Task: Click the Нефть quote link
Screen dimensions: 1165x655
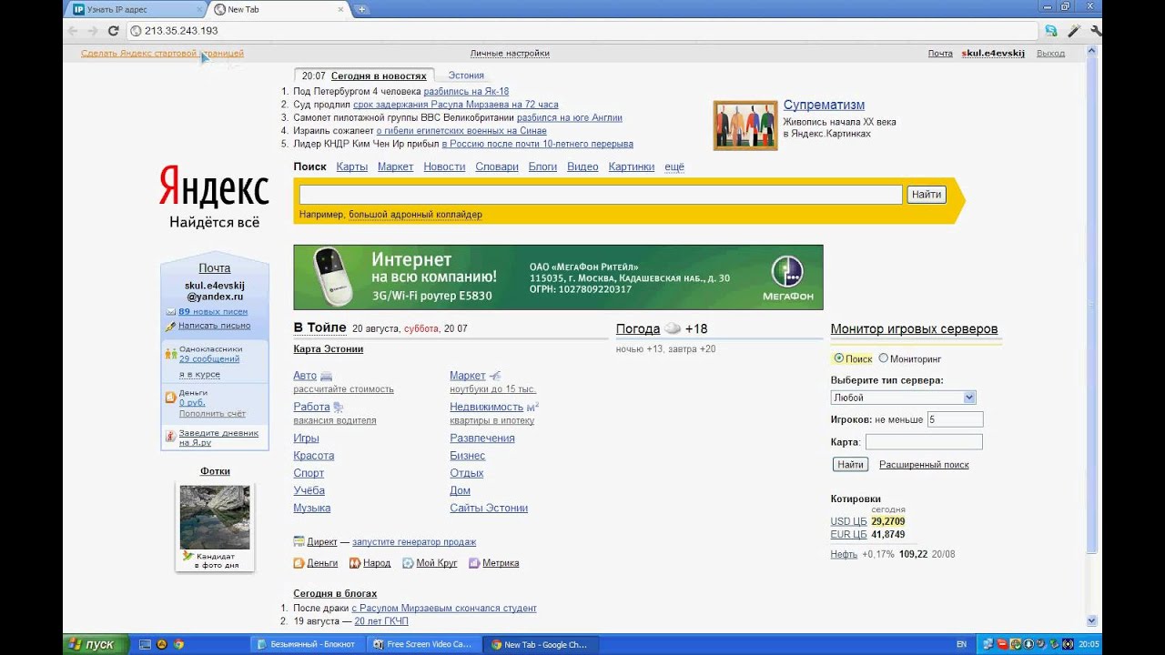Action: [x=844, y=554]
